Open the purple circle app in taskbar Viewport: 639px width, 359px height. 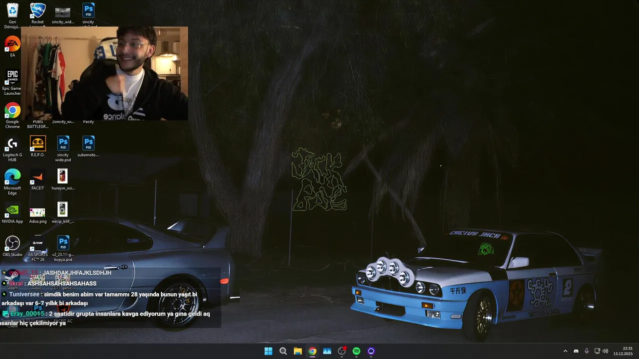371,351
